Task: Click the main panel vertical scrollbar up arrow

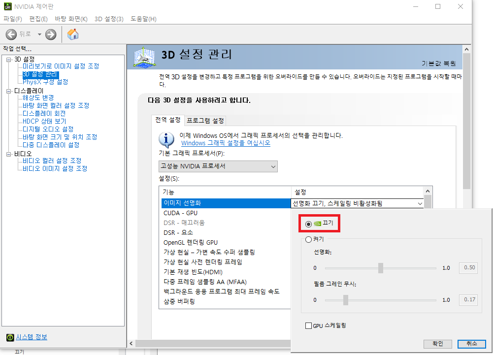Action: (x=466, y=49)
